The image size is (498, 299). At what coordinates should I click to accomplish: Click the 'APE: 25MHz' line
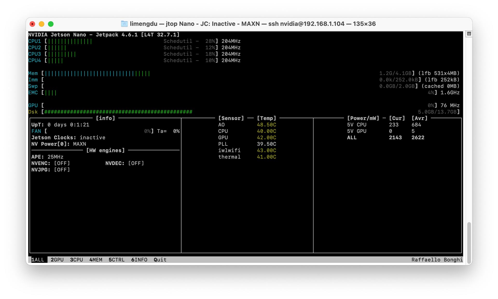47,157
